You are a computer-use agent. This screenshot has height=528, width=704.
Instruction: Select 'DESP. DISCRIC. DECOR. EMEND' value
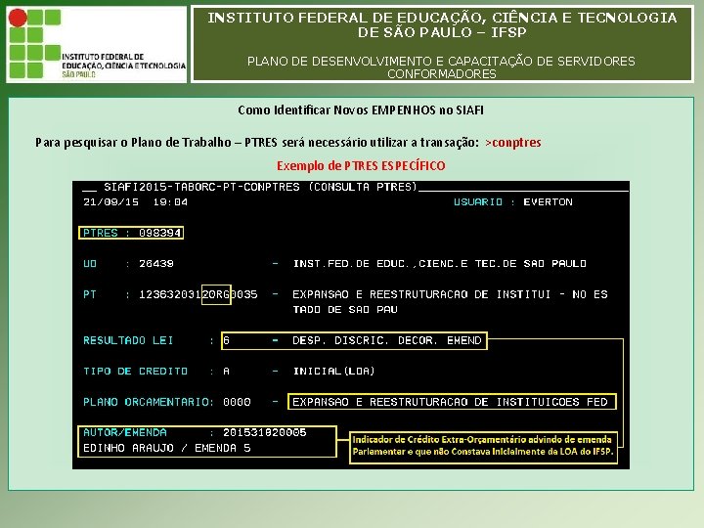386,340
